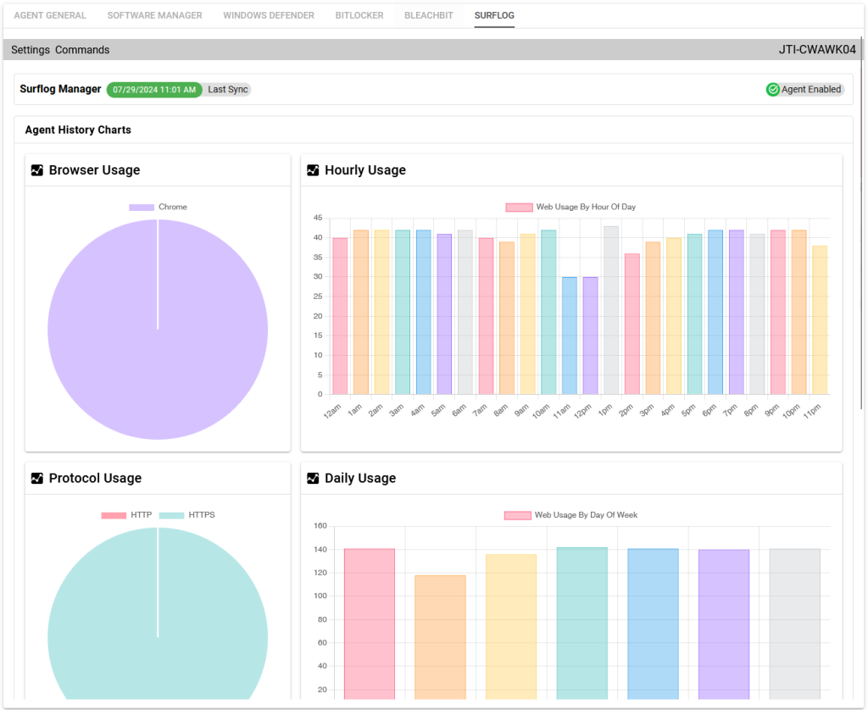Image resolution: width=868 pixels, height=710 pixels.
Task: Click the green Agent Enabled checkmark icon
Action: (x=772, y=90)
